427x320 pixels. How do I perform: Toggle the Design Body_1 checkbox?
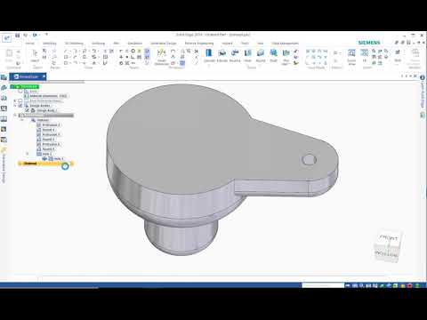click(28, 110)
